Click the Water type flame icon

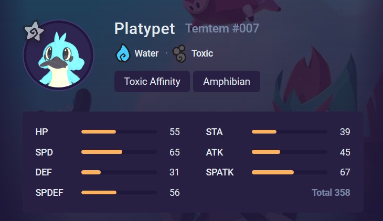pos(123,53)
